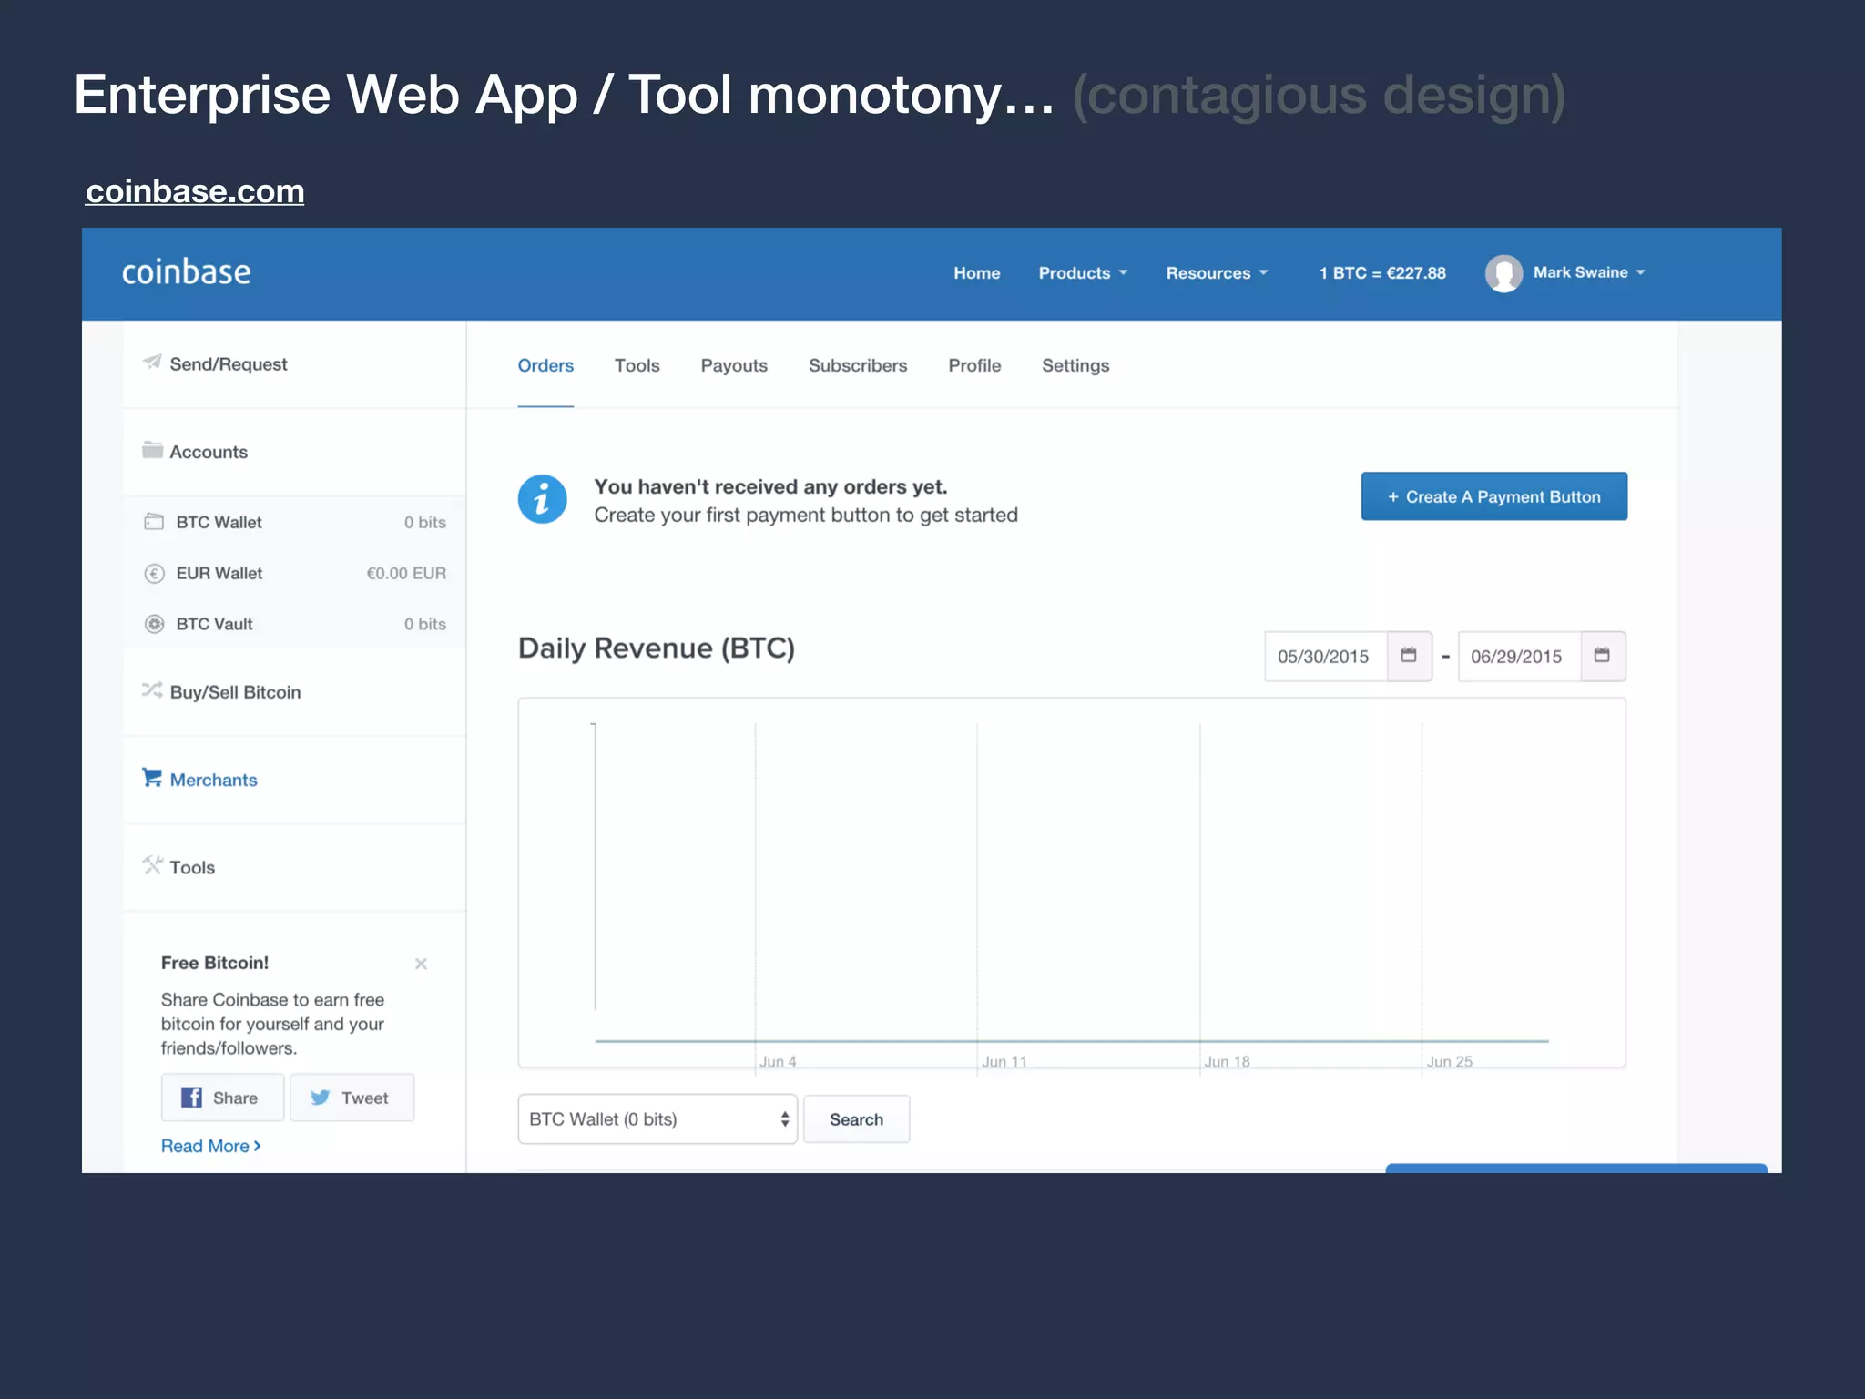Click the Mark Swaine avatar
Screen dimensions: 1865x1399
pos(1503,273)
